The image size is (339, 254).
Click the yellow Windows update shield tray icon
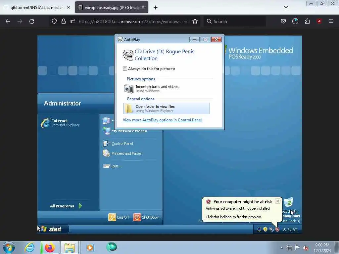click(x=265, y=230)
